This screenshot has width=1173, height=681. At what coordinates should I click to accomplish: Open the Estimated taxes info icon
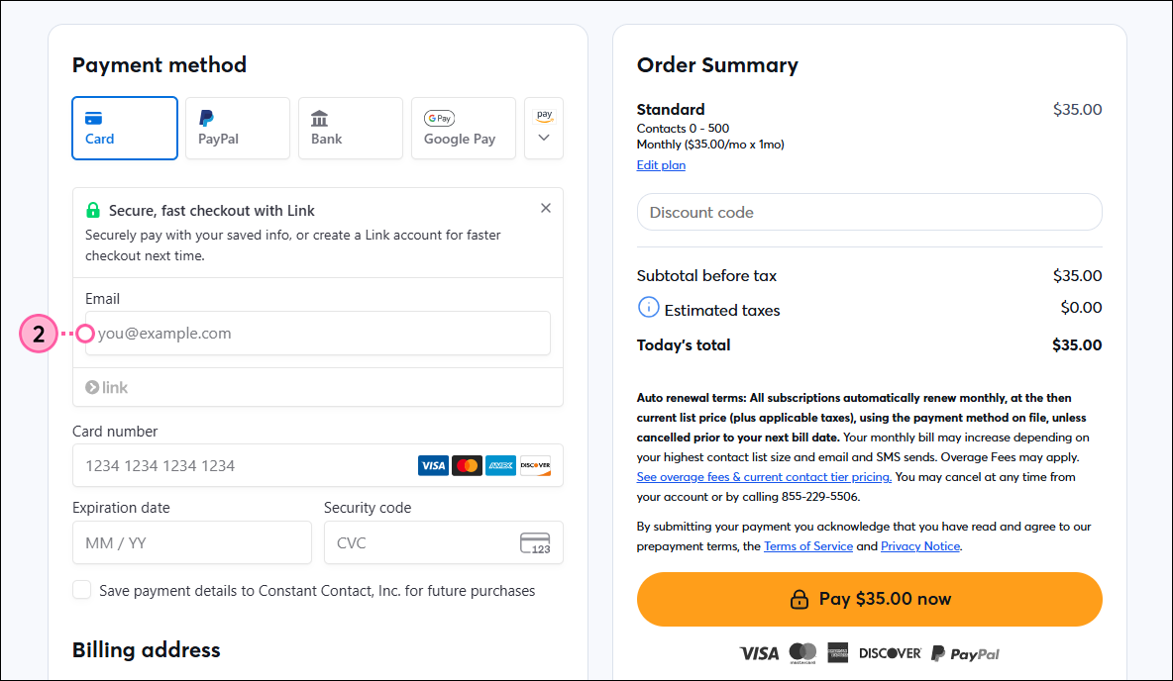tap(648, 307)
